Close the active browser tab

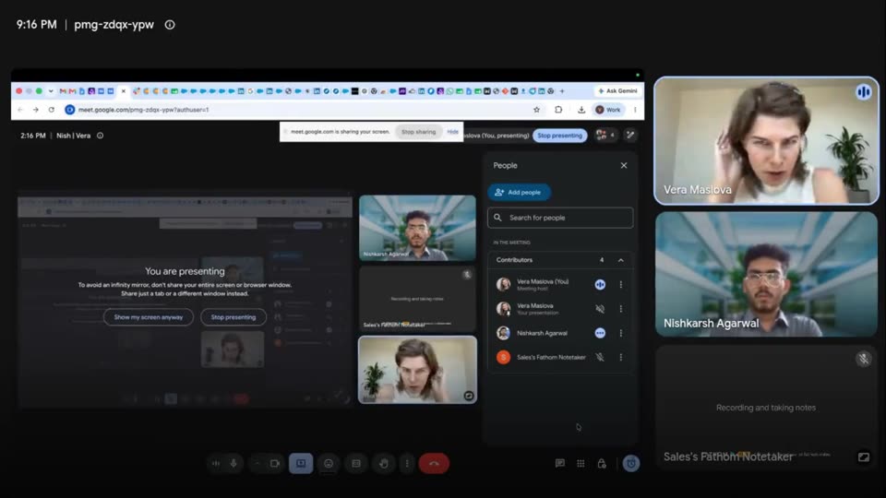tap(123, 91)
